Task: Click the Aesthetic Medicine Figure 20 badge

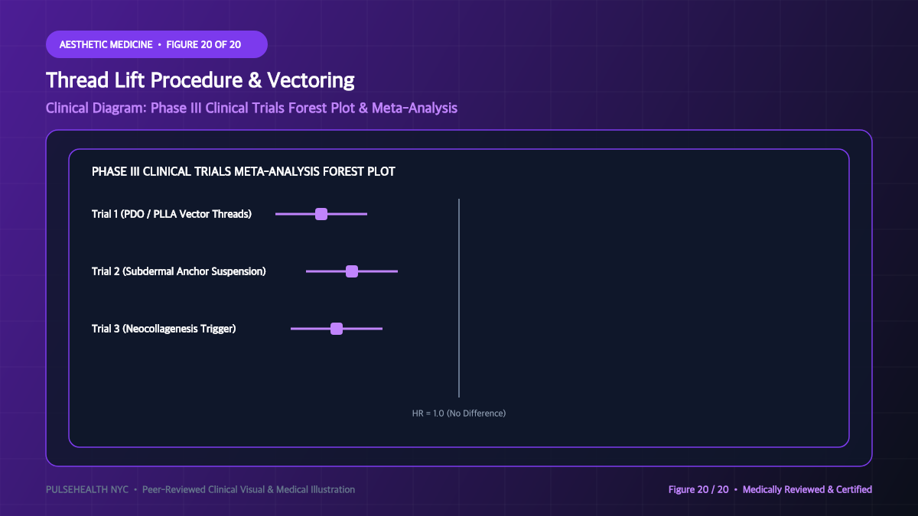Action: click(157, 44)
